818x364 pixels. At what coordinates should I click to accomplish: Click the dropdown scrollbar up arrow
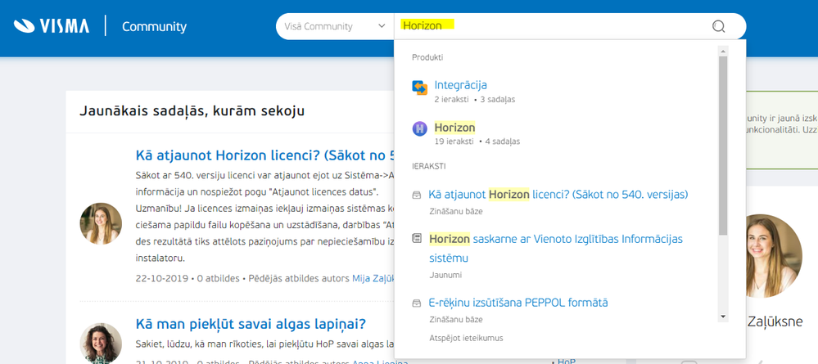tap(722, 51)
